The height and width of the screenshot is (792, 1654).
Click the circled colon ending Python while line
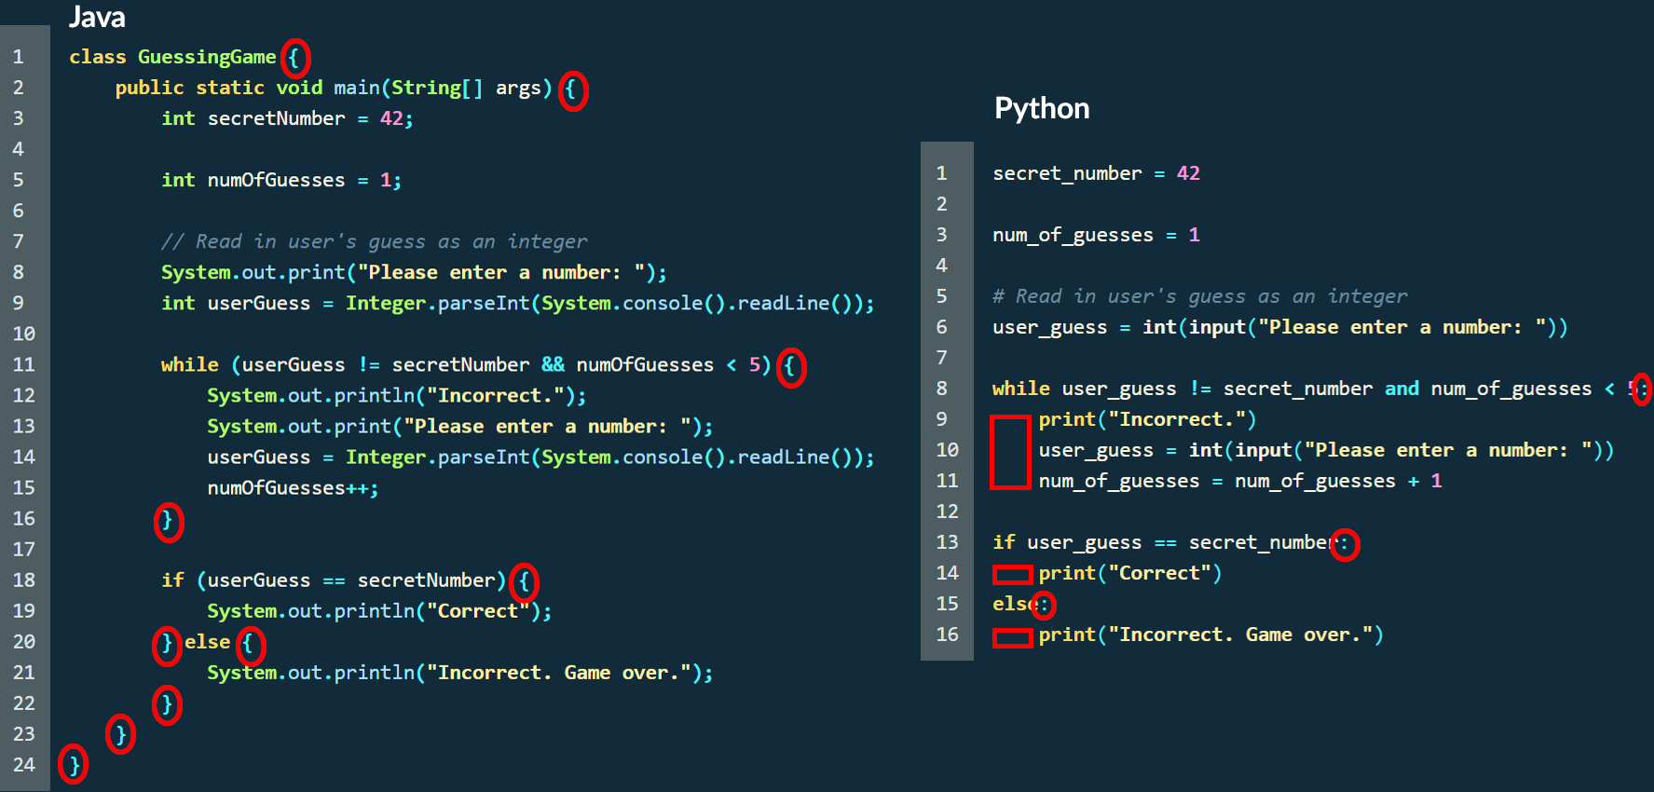click(1641, 389)
